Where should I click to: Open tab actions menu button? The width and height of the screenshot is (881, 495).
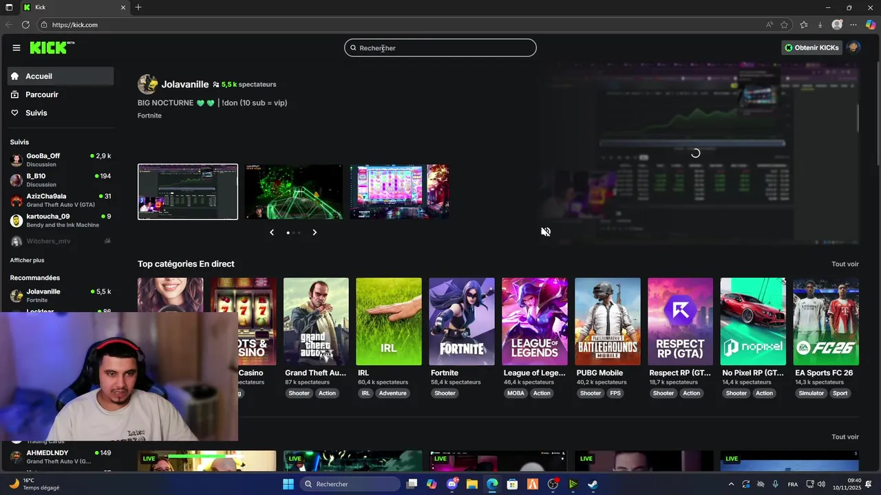coord(9,8)
